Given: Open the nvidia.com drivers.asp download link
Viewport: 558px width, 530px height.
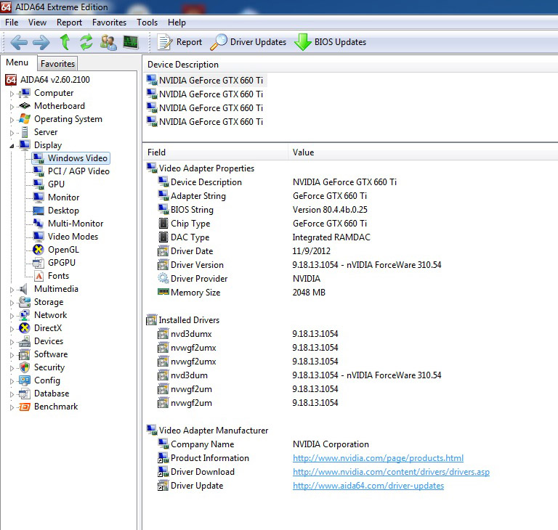Looking at the screenshot, I should [x=391, y=472].
